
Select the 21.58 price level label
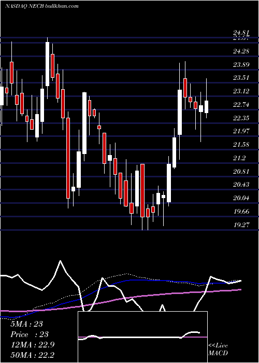tap(241, 145)
